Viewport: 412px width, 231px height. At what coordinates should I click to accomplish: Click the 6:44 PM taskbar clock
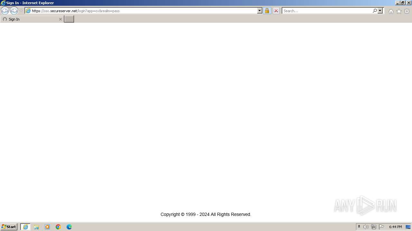coord(395,227)
